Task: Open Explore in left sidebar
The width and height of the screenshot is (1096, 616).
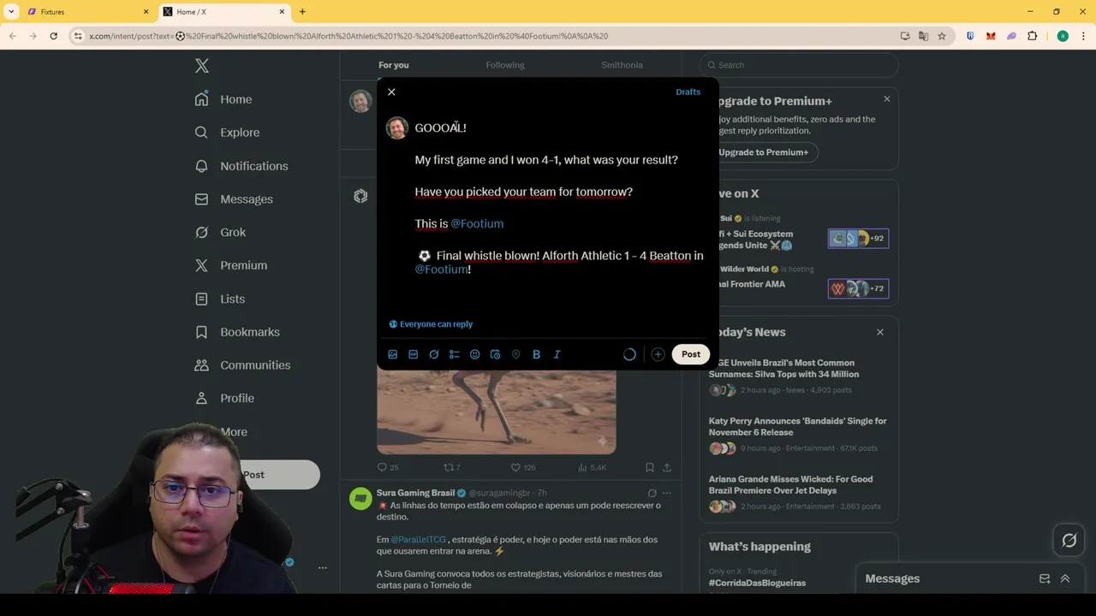Action: point(227,133)
